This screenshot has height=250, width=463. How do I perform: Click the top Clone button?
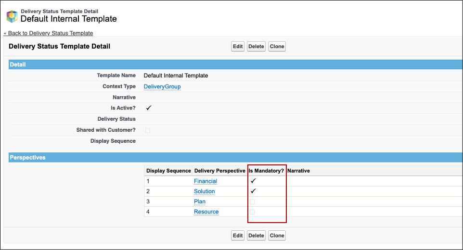click(277, 46)
